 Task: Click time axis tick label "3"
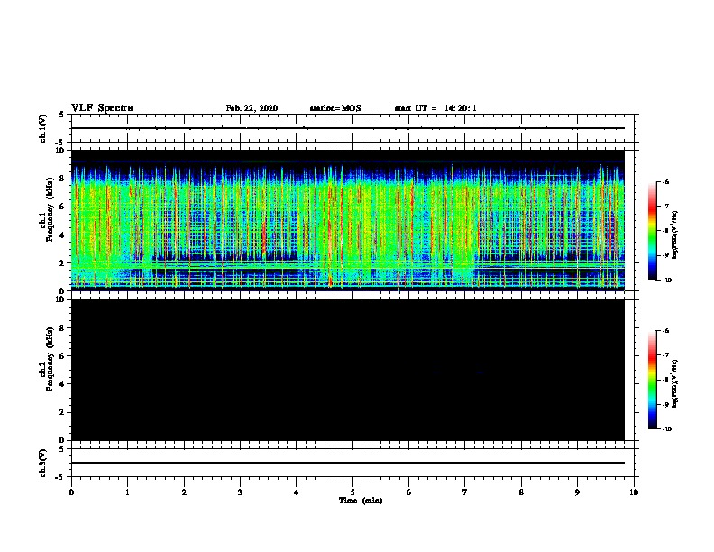[240, 492]
